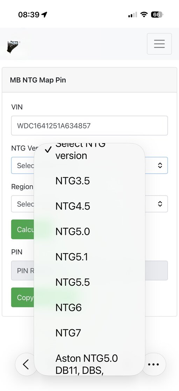Open the three-dots more options button

153,364
